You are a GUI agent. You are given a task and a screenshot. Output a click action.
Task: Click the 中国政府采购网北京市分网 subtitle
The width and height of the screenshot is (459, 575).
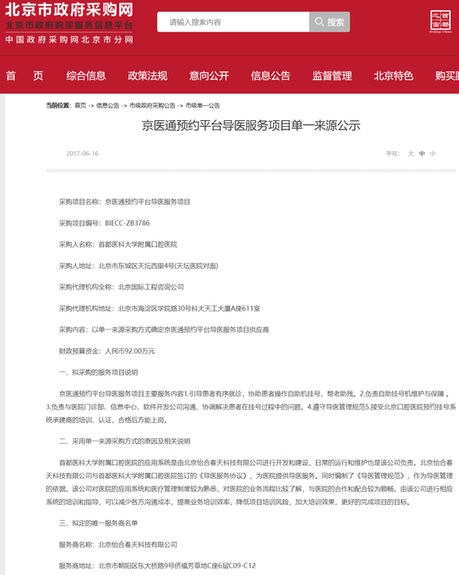pyautogui.click(x=69, y=39)
